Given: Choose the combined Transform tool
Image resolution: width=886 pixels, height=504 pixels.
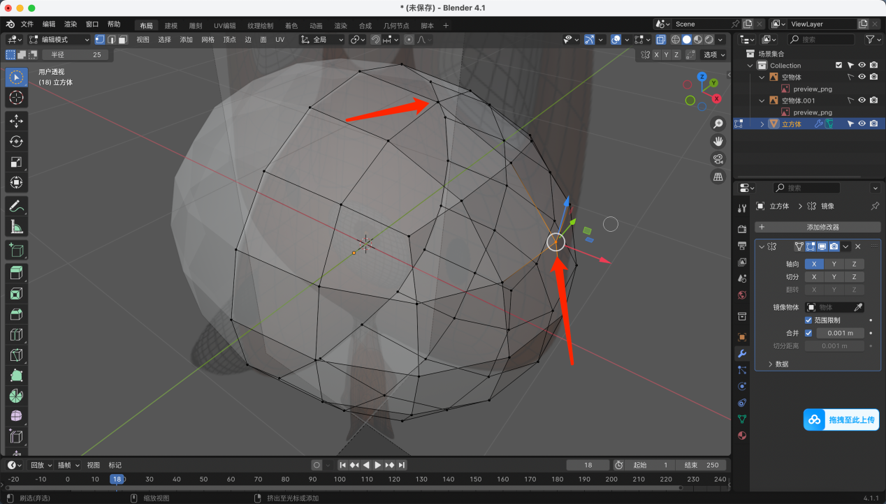Looking at the screenshot, I should (x=16, y=182).
